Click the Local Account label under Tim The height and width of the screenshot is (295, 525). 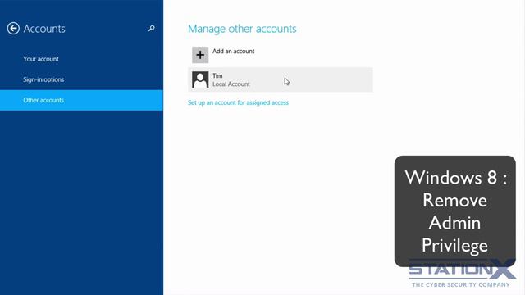tap(231, 84)
